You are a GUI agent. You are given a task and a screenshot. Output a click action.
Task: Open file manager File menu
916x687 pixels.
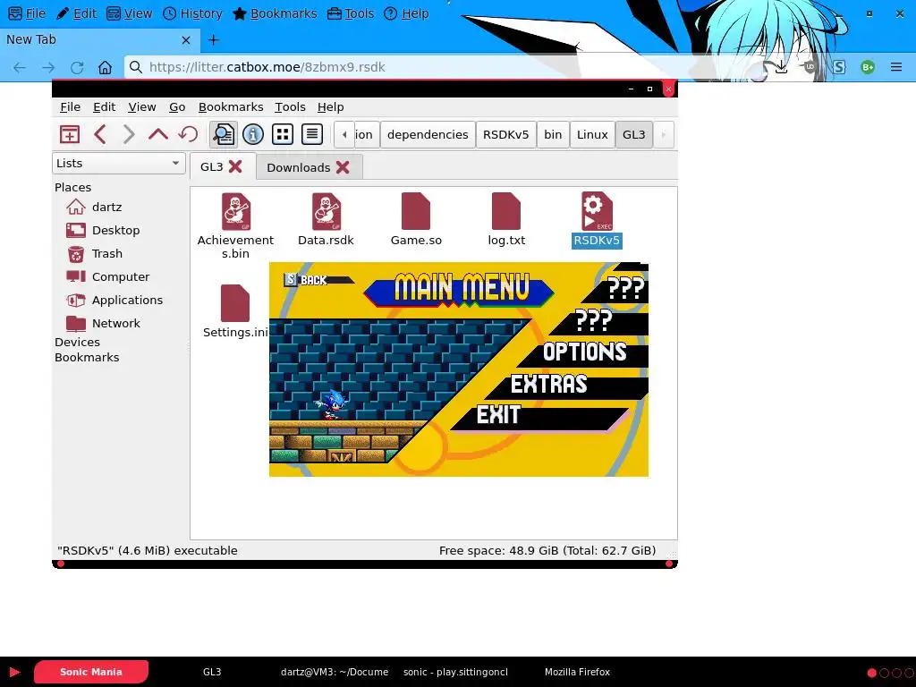coord(70,107)
